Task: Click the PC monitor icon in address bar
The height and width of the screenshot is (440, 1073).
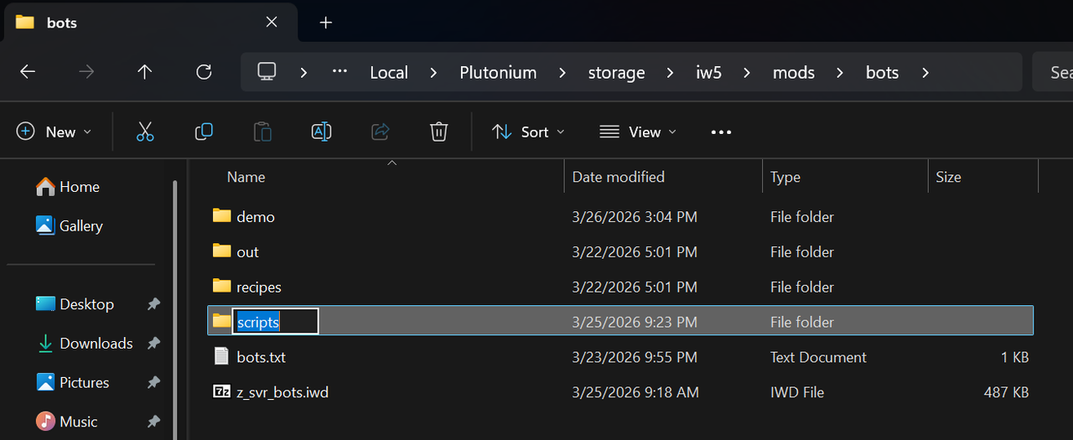Action: point(267,72)
